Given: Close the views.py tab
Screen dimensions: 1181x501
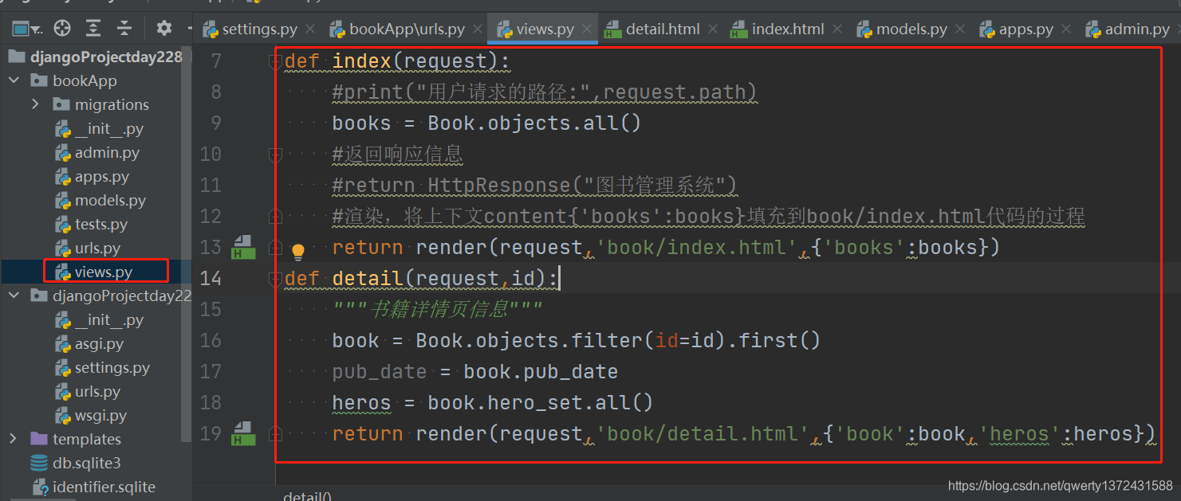Looking at the screenshot, I should 587,29.
